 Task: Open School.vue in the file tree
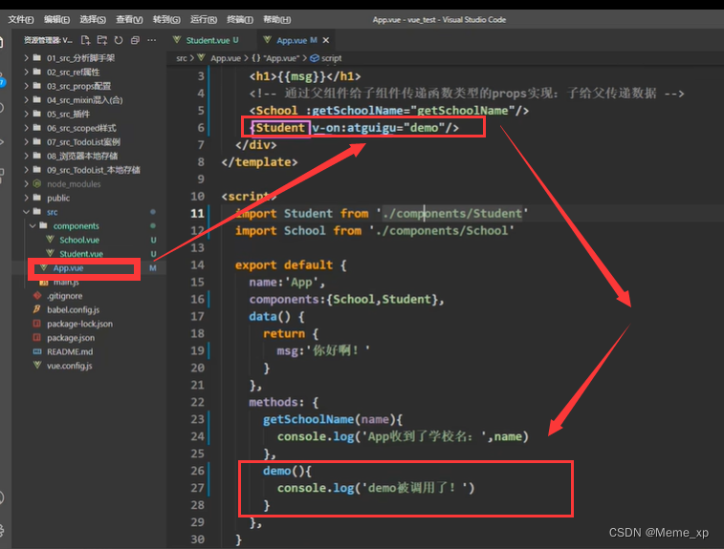(x=79, y=241)
